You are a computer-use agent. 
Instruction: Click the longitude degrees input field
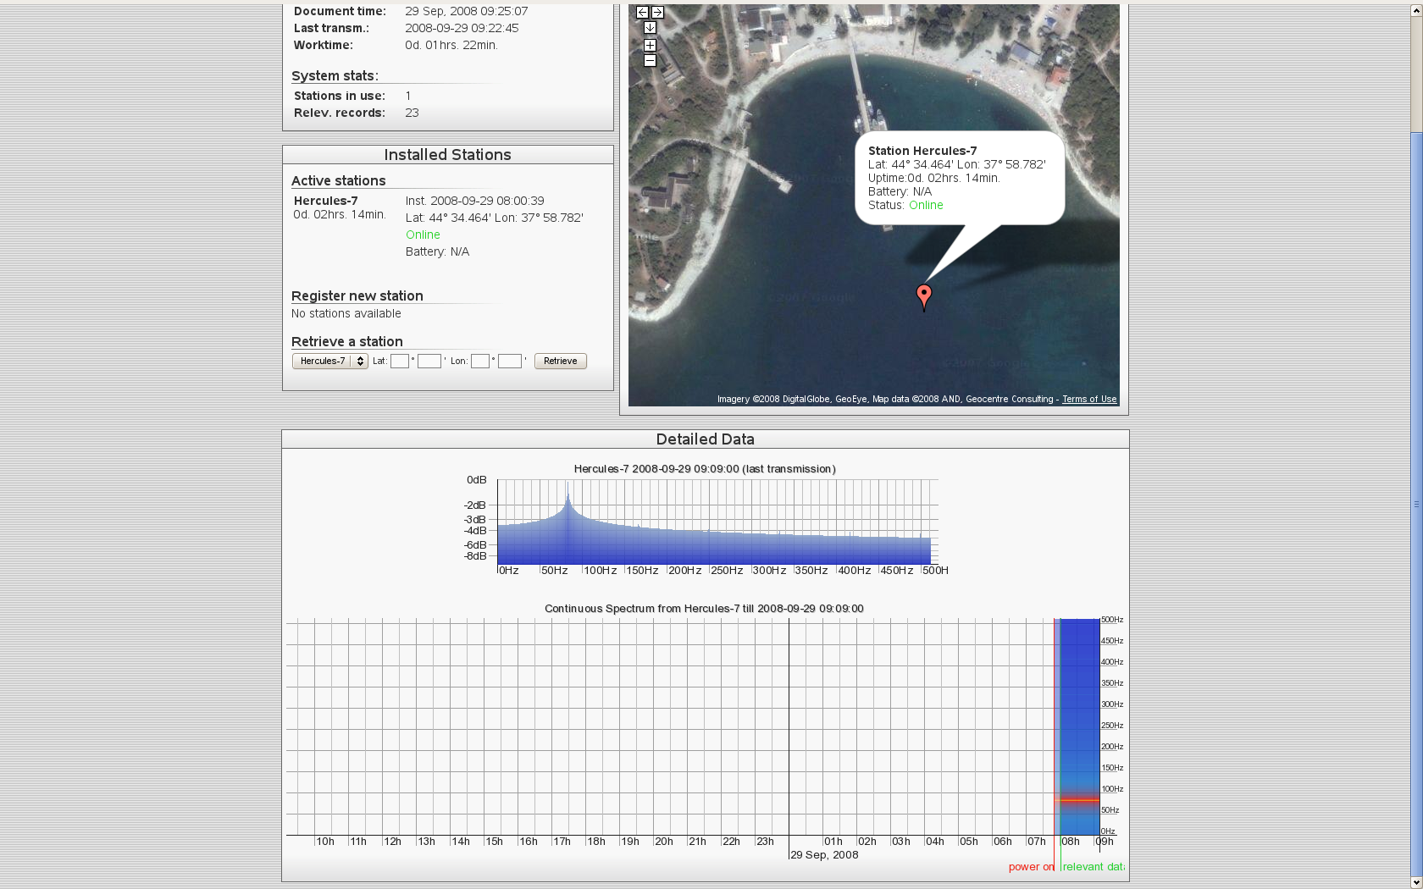(480, 362)
